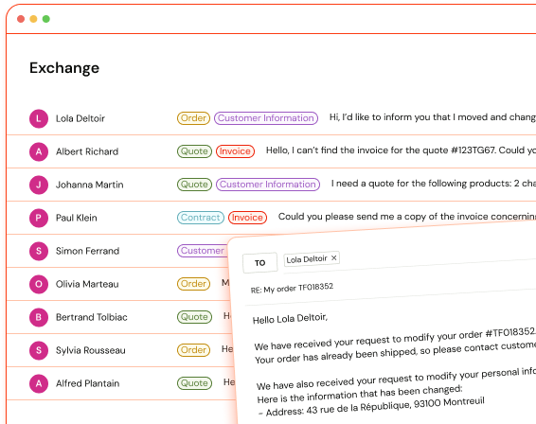Viewport: 536px width, 424px height.
Task: Select the Quote tag on Johanna Martin's row
Action: click(194, 185)
